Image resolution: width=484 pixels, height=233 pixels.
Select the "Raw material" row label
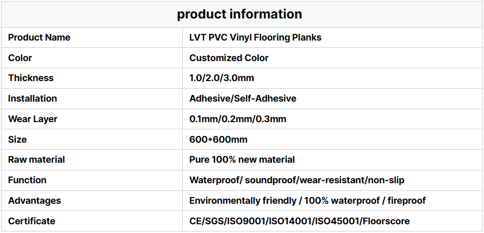click(36, 160)
